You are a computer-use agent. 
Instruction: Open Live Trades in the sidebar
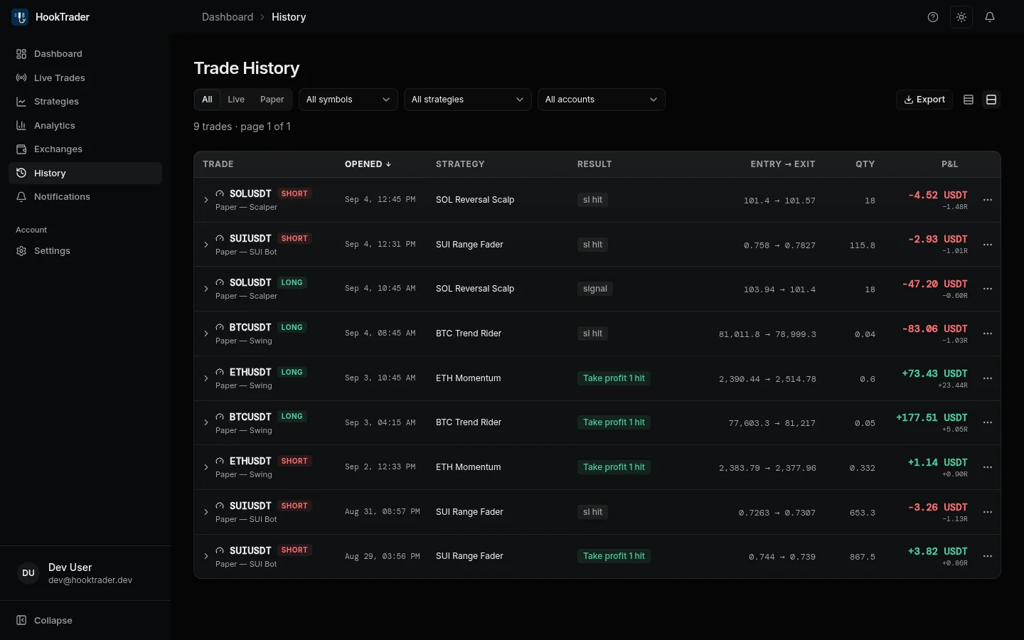(85, 78)
